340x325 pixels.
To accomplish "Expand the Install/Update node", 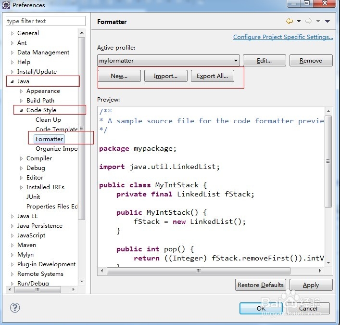I will coord(12,72).
